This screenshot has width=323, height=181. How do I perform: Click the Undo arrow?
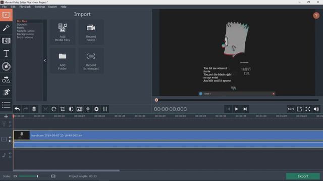pos(17,109)
